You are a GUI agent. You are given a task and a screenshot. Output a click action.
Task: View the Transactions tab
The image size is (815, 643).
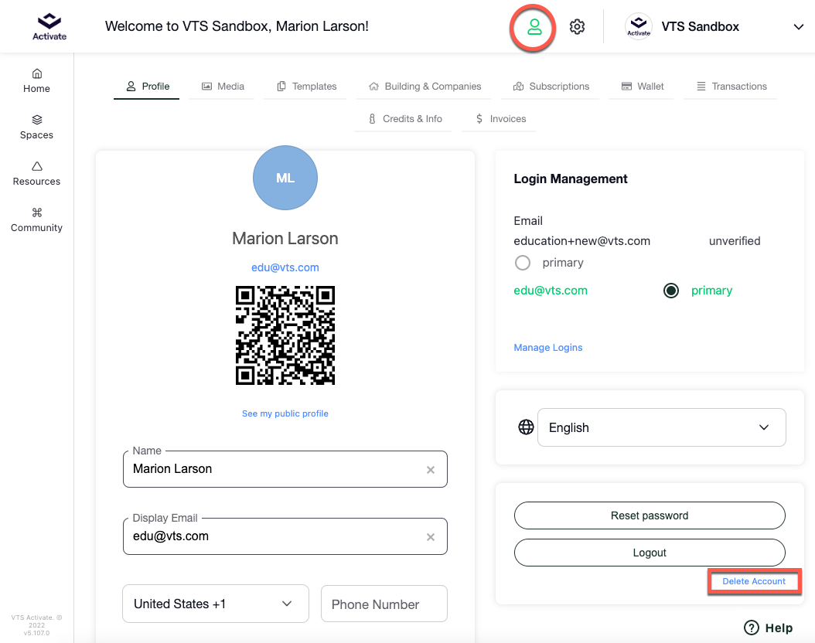(x=731, y=87)
